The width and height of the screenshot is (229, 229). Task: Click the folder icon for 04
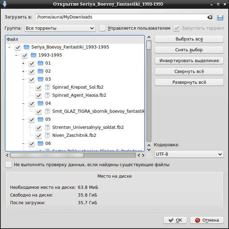tap(40, 103)
